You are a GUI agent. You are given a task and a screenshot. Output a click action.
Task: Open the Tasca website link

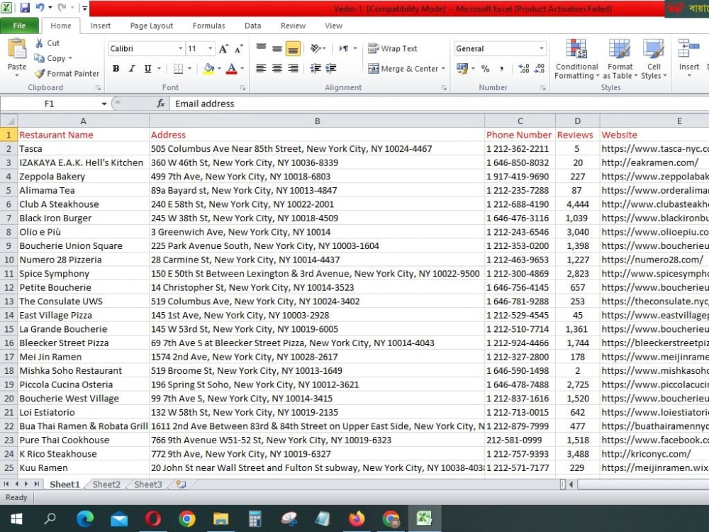[x=652, y=148]
